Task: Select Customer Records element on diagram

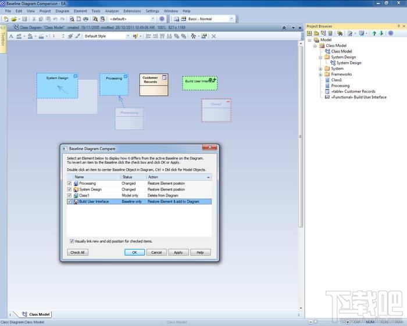Action: coord(153,85)
